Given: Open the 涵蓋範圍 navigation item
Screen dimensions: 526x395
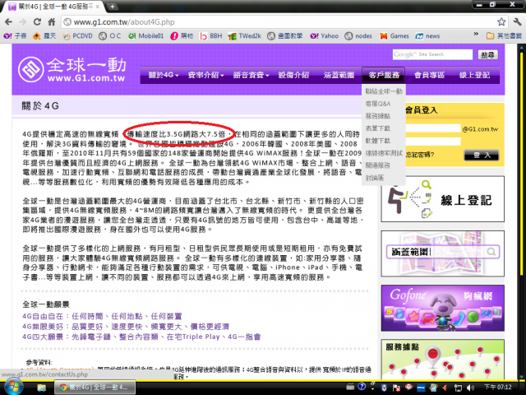Looking at the screenshot, I should (x=339, y=75).
